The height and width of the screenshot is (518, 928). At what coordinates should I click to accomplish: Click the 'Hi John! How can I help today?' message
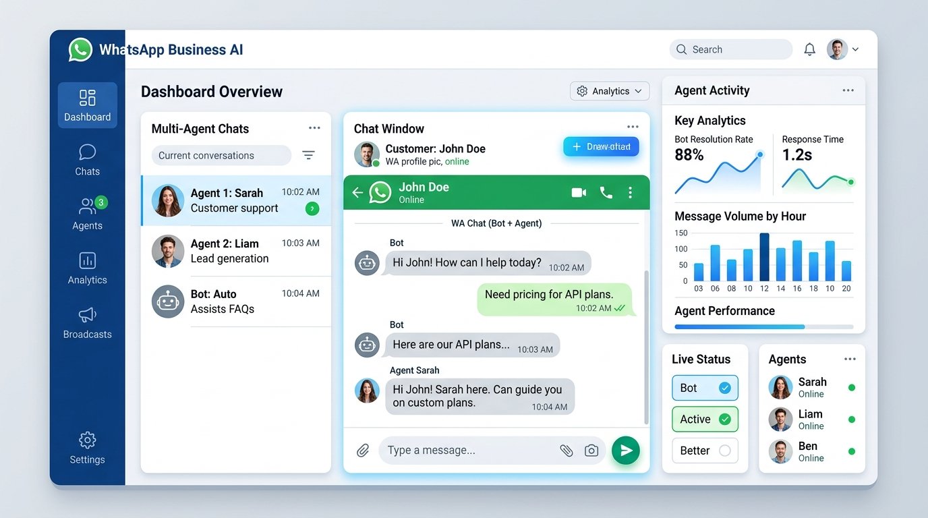coord(488,263)
